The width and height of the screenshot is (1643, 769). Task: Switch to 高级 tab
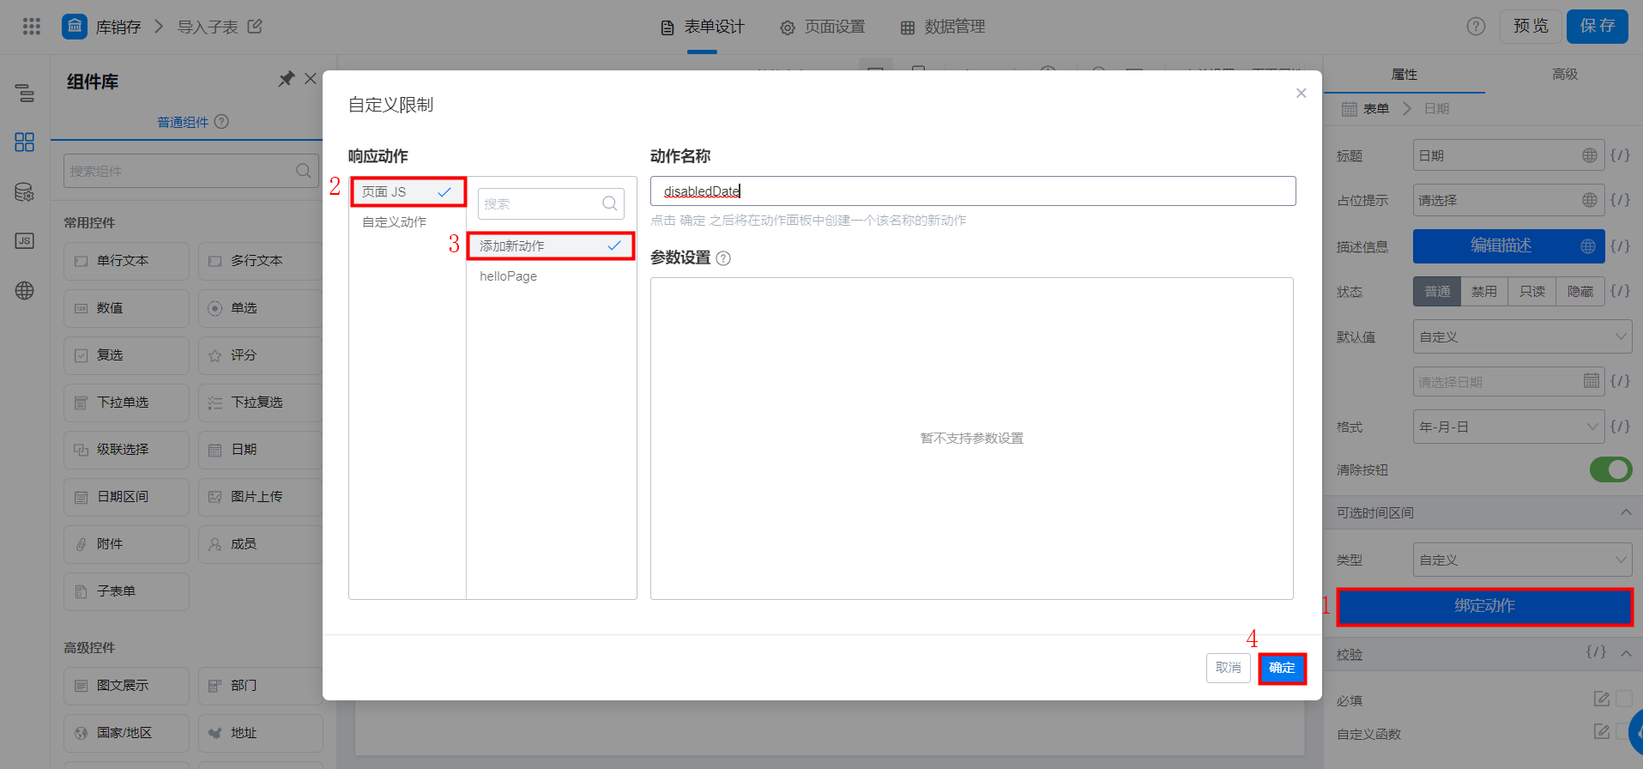coord(1565,75)
